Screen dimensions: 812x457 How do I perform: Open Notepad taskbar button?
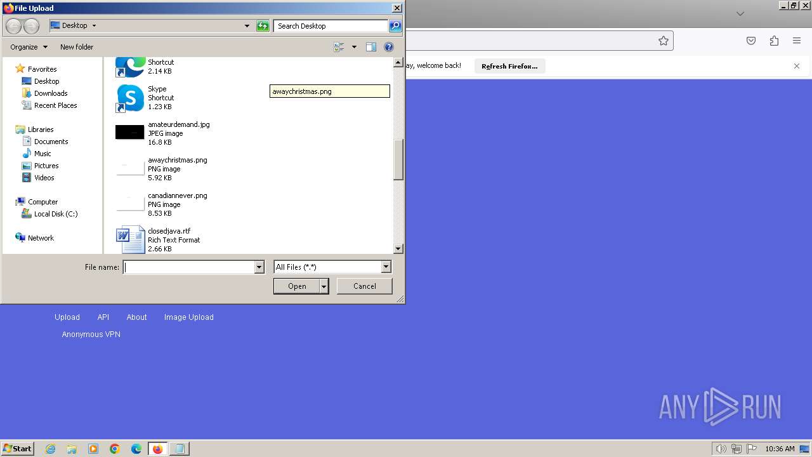(x=180, y=449)
